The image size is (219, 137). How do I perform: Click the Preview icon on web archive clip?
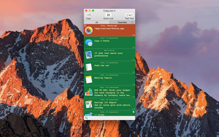89,55
